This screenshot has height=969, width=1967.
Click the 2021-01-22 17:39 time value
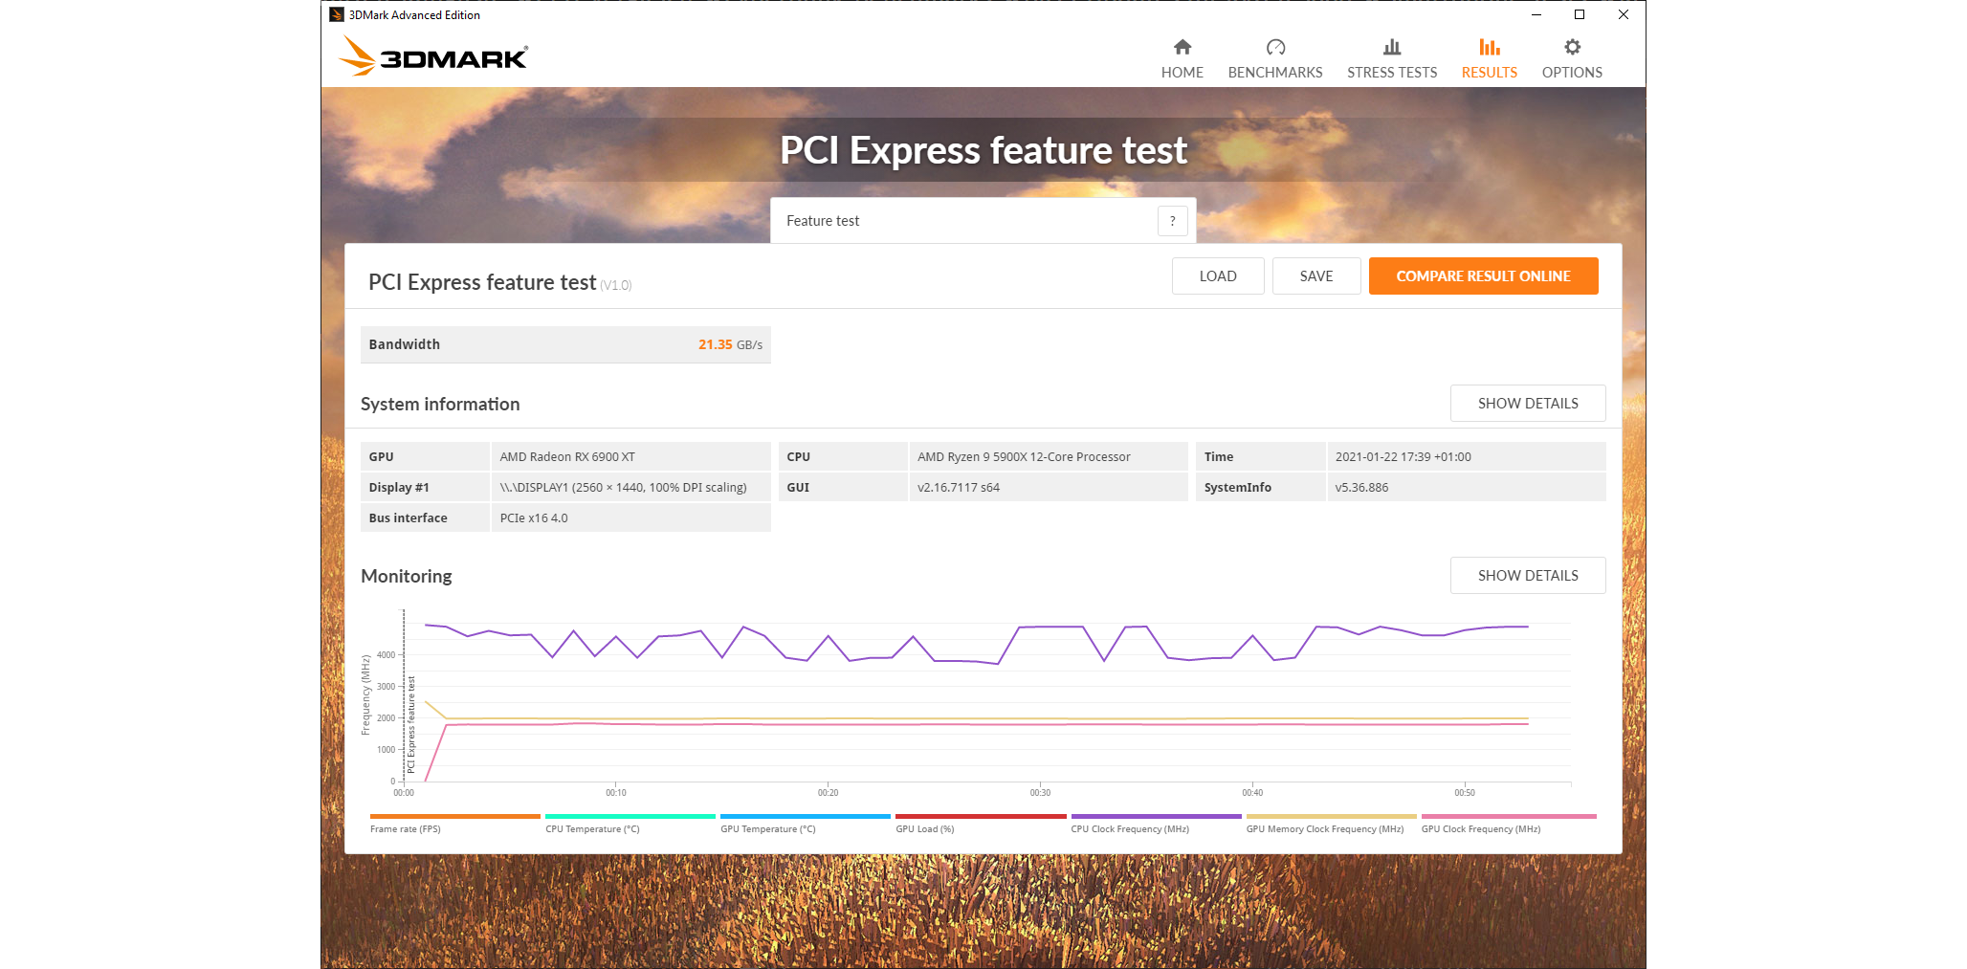(1466, 457)
